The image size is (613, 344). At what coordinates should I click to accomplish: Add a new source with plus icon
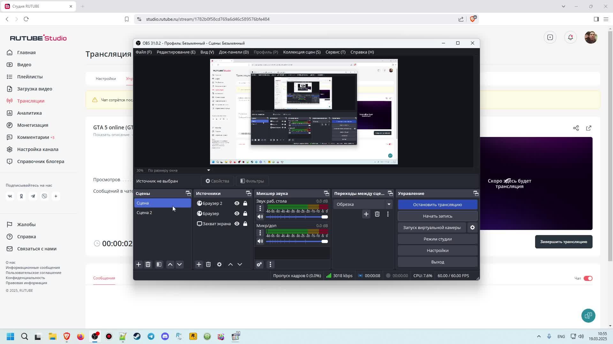pos(199,264)
